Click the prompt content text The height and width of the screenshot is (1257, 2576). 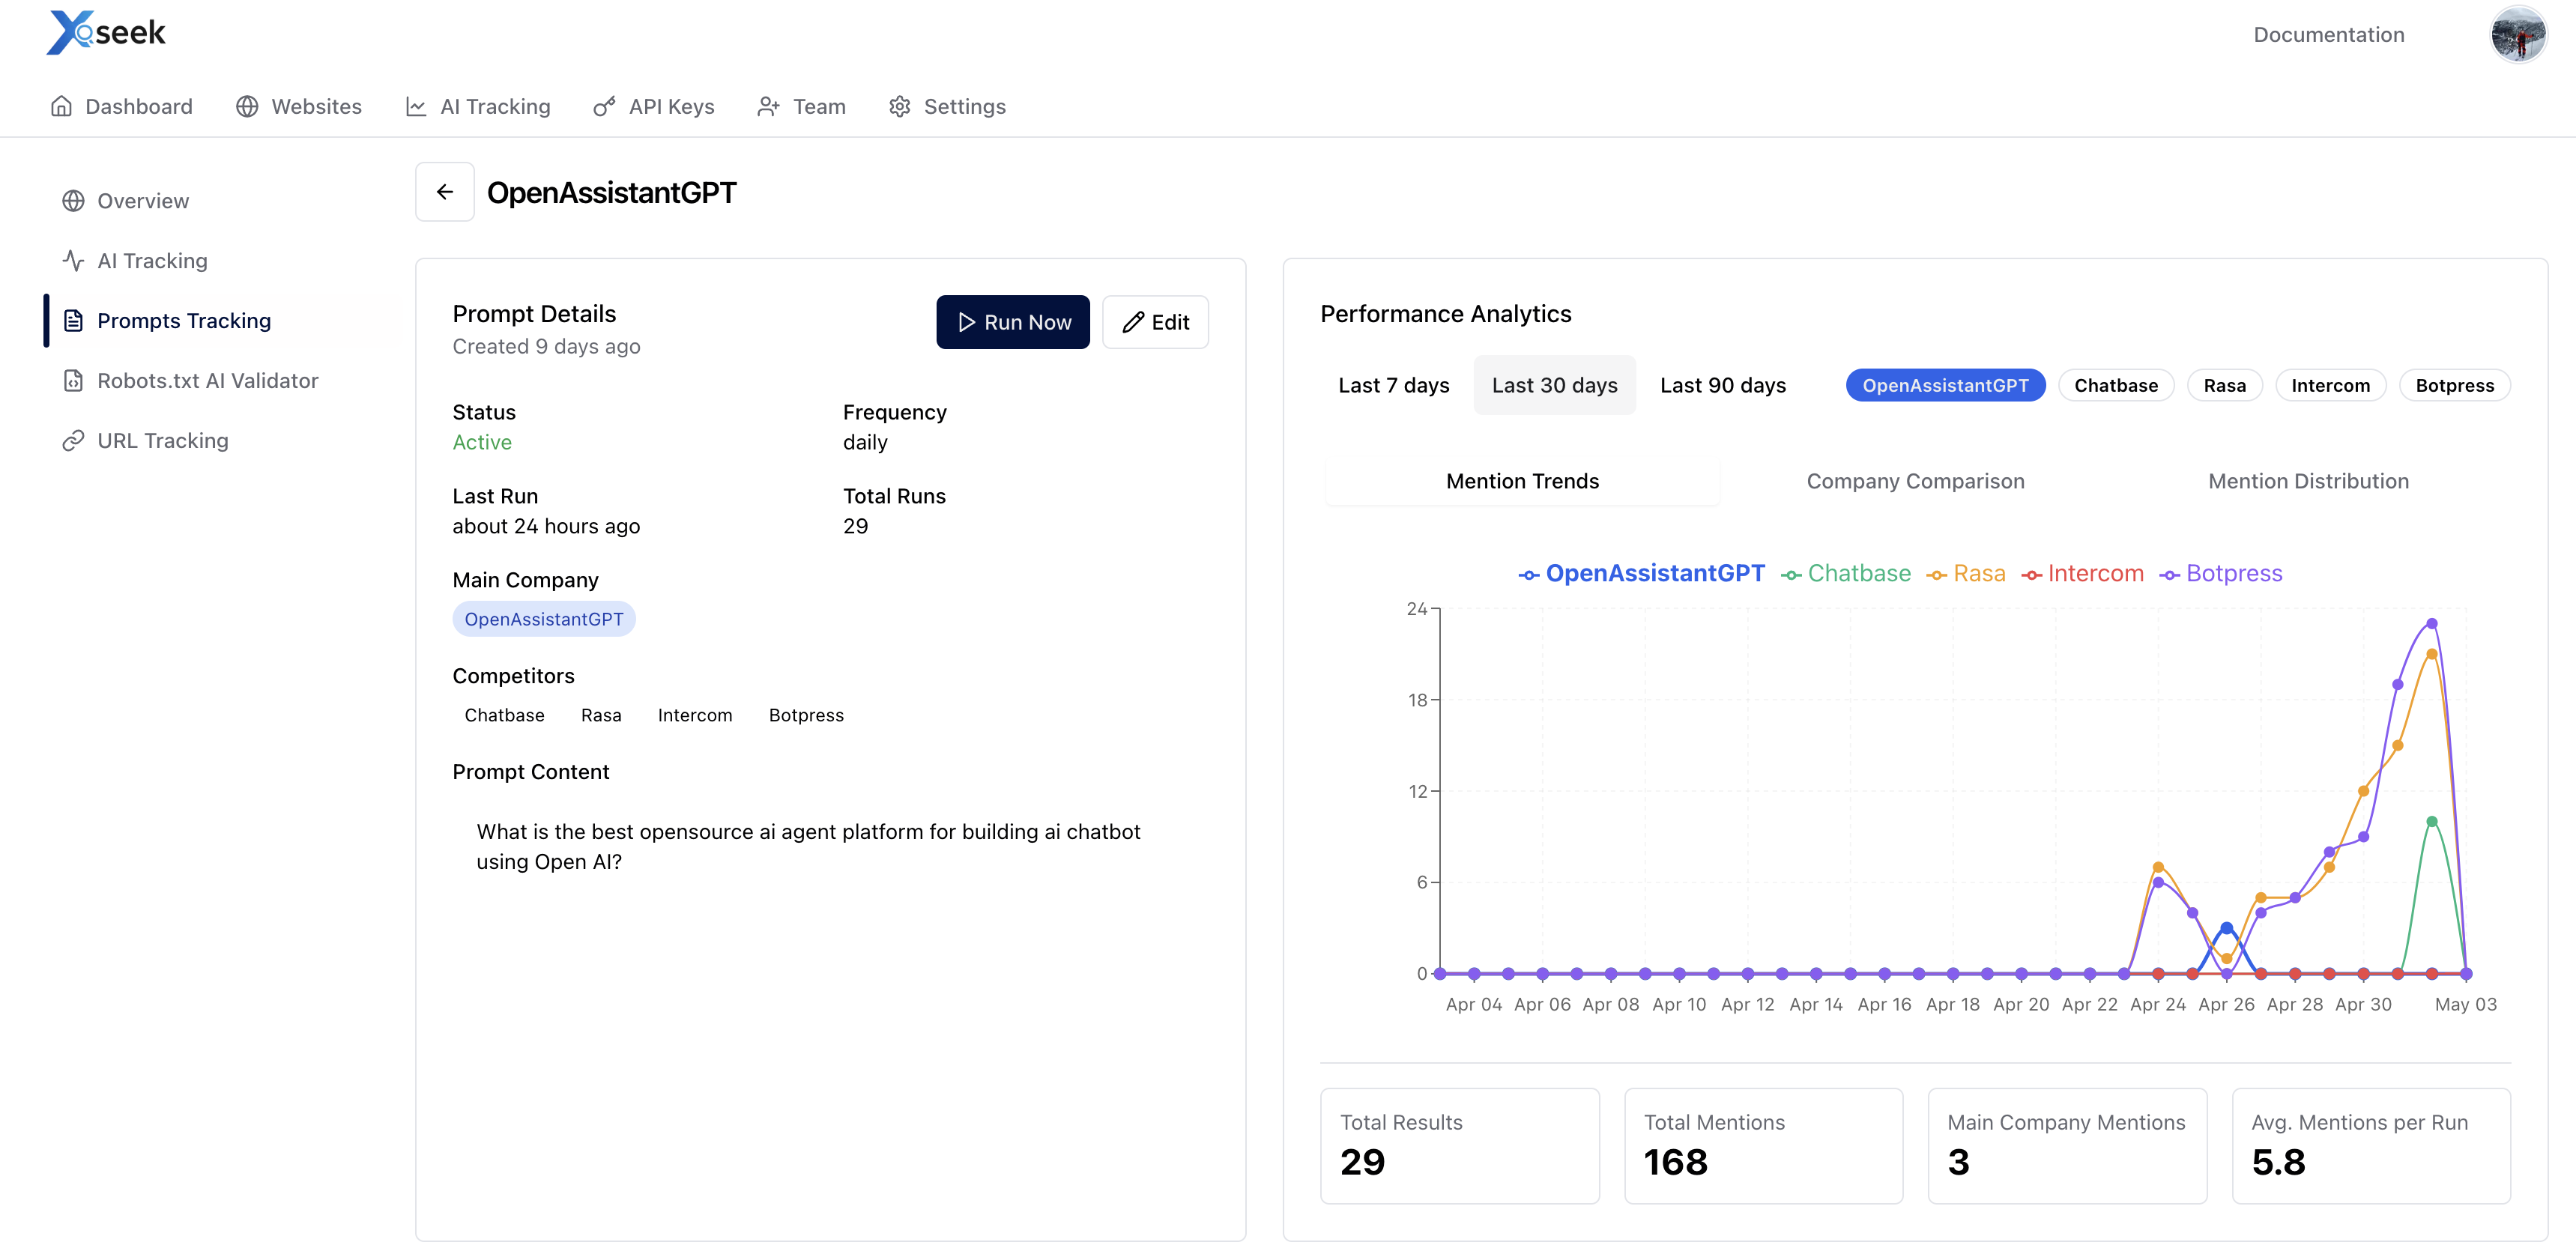coord(808,846)
